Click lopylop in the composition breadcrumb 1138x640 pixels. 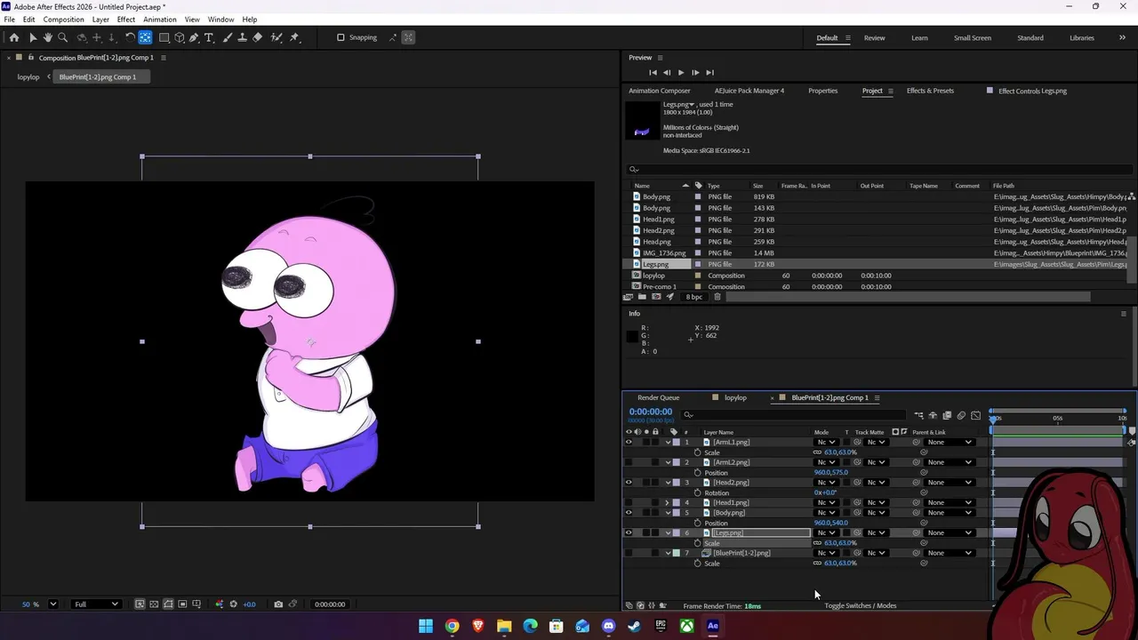pos(28,77)
